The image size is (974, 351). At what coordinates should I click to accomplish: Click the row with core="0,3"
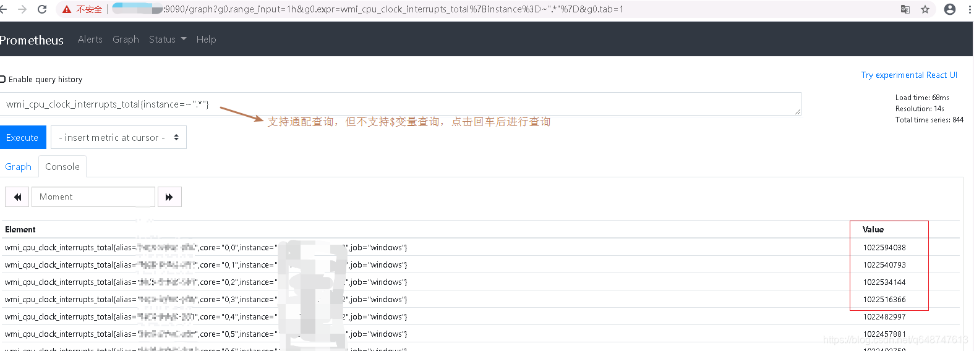coord(481,299)
